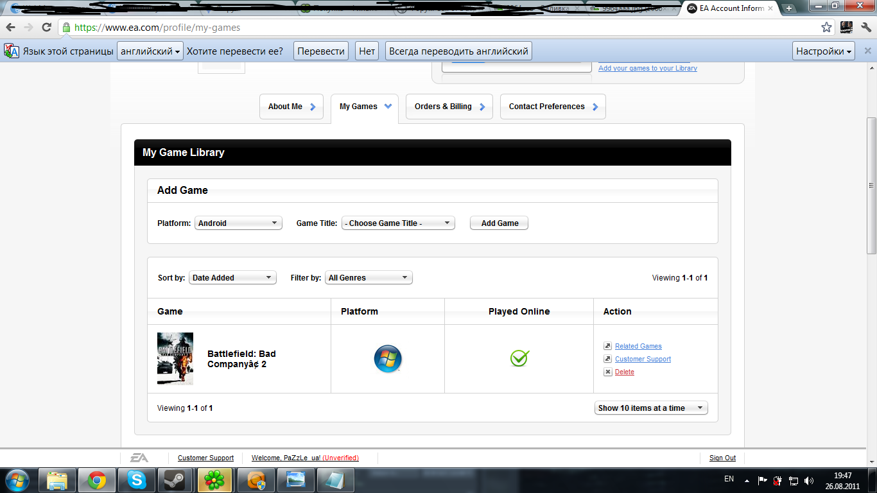
Task: Click the Нет button in the translate bar
Action: 367,51
